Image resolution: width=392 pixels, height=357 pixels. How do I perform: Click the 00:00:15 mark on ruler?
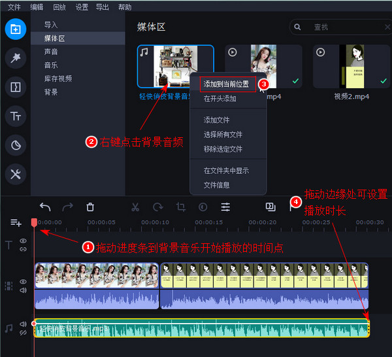click(x=209, y=222)
